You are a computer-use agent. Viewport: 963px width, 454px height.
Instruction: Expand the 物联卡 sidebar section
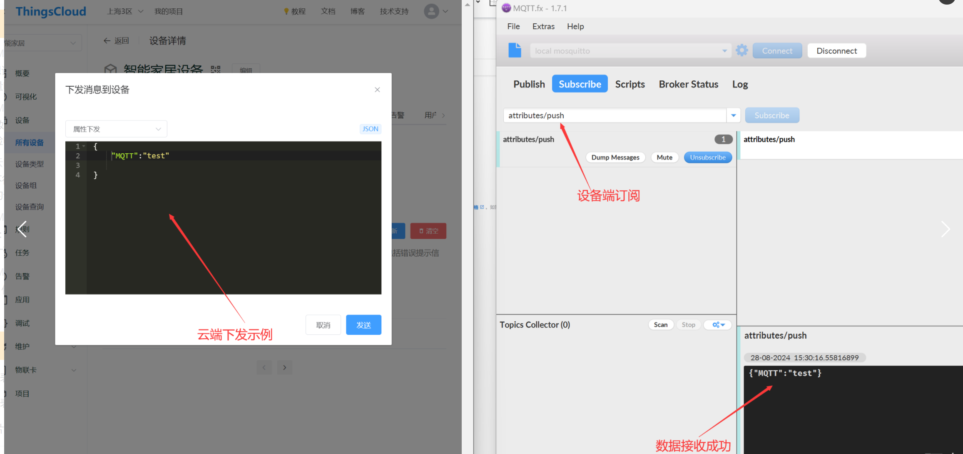click(74, 370)
